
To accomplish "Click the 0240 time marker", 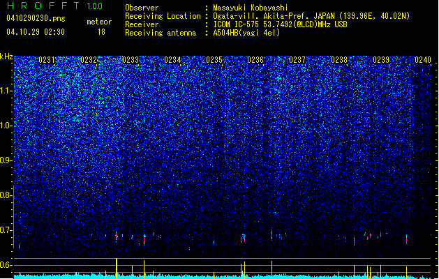I will pyautogui.click(x=423, y=60).
